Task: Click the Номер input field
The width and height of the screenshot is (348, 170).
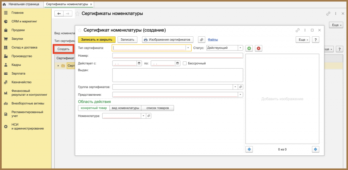Action: coord(177,56)
